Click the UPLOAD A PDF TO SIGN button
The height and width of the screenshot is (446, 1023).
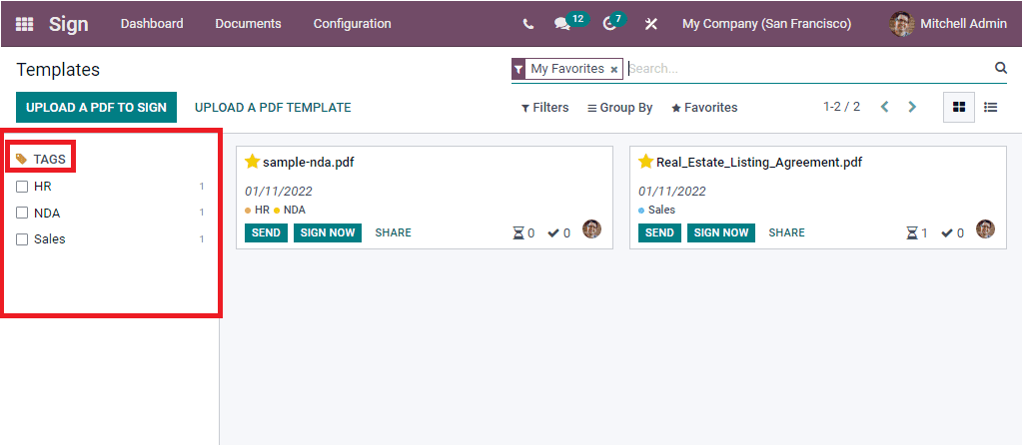point(97,108)
